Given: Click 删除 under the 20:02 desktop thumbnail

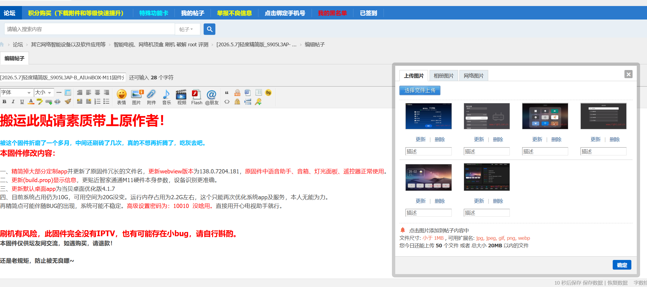Looking at the screenshot, I should (x=439, y=201).
